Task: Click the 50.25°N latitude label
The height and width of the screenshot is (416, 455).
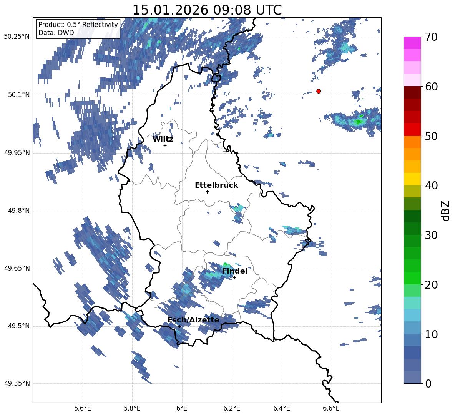Action: 17,37
